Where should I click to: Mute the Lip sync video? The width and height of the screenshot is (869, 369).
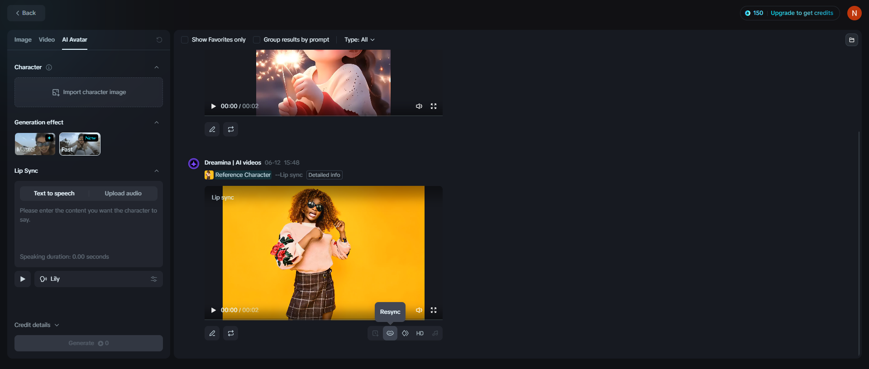[419, 310]
